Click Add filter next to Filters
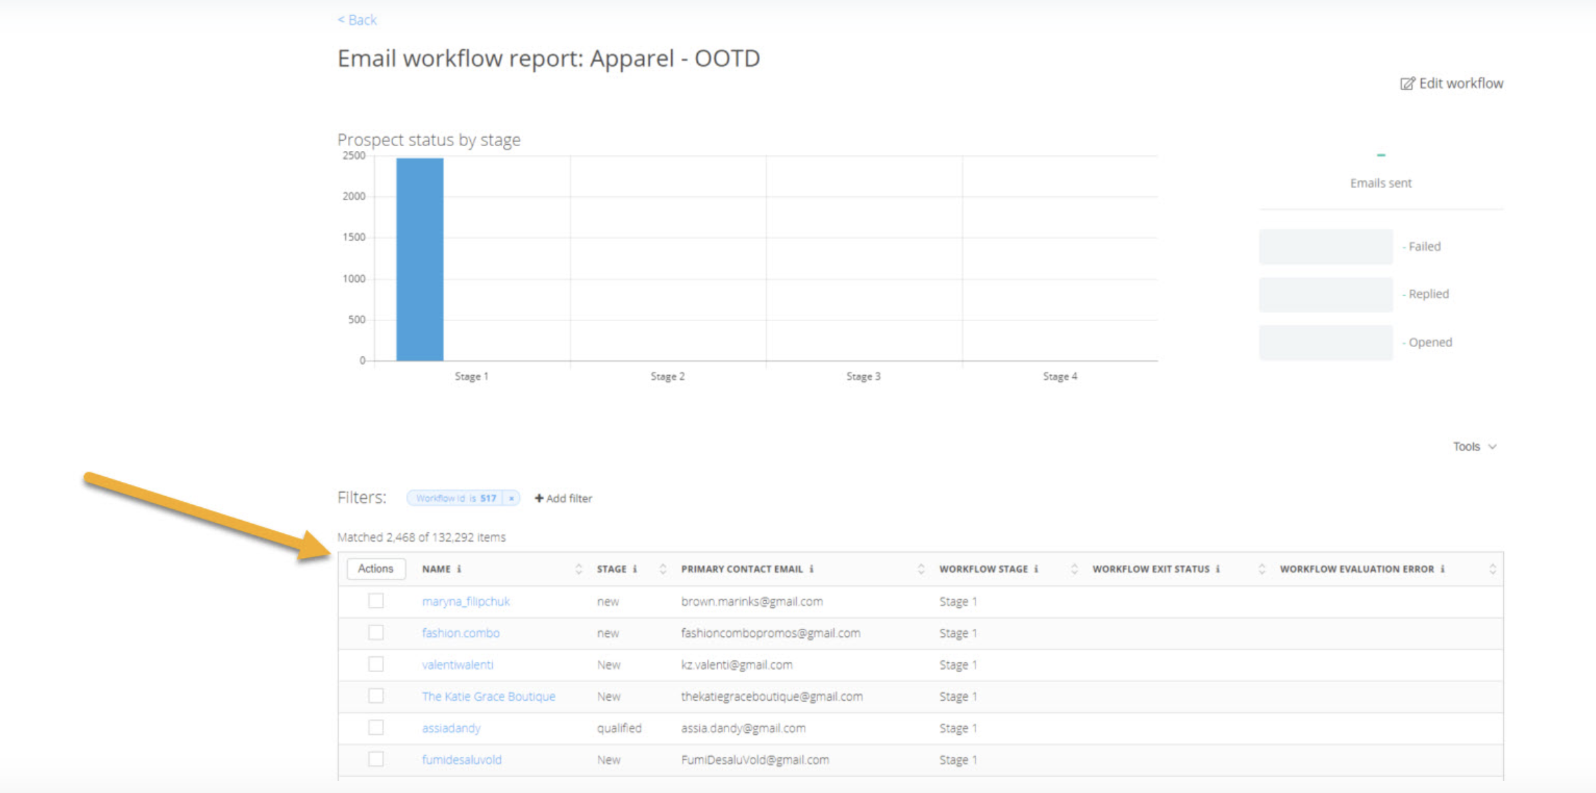Image resolution: width=1596 pixels, height=793 pixels. [x=563, y=499]
